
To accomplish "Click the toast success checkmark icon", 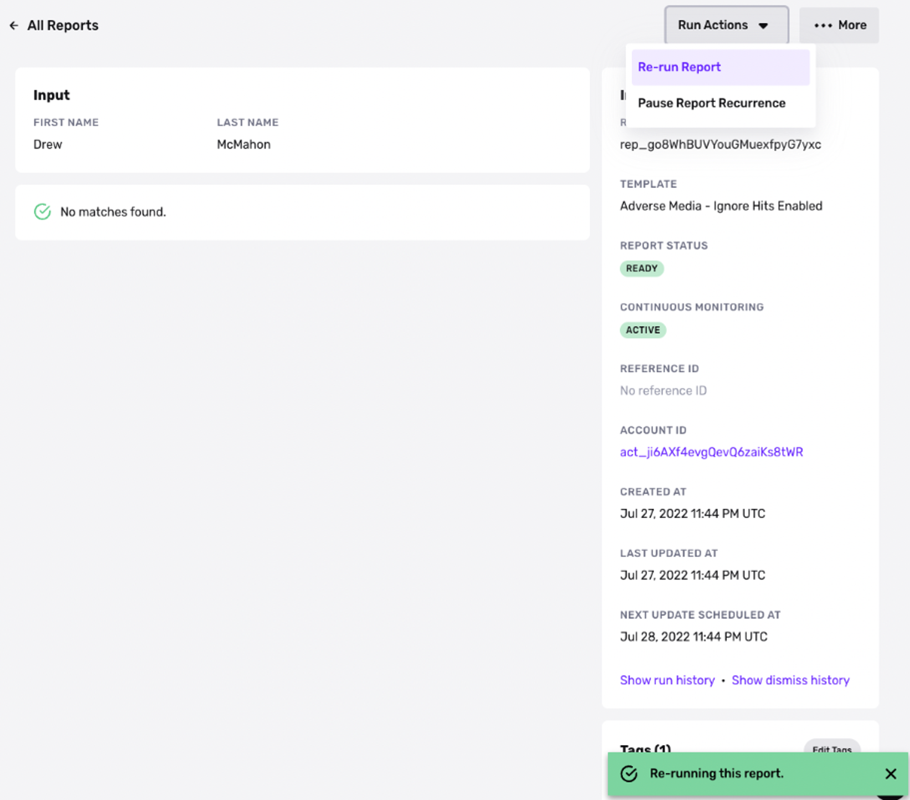I will (629, 774).
